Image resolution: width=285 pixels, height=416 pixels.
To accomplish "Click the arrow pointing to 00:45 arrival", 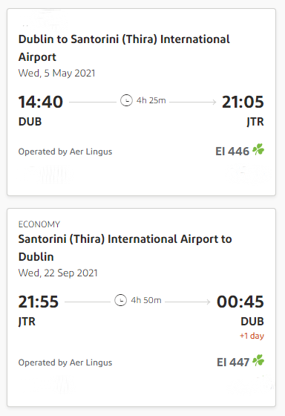I will pos(188,302).
